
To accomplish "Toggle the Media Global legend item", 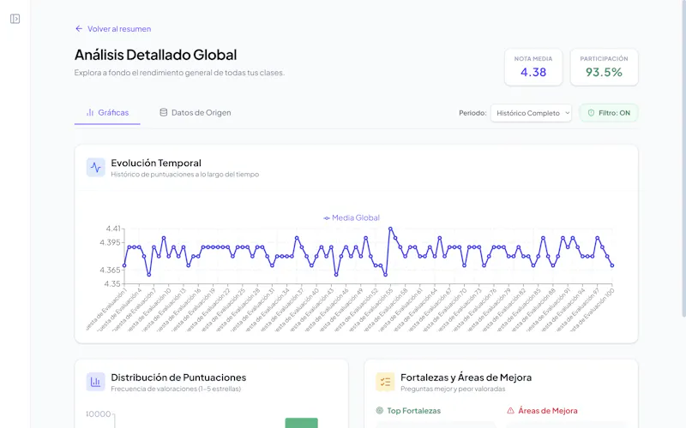I will pos(352,218).
